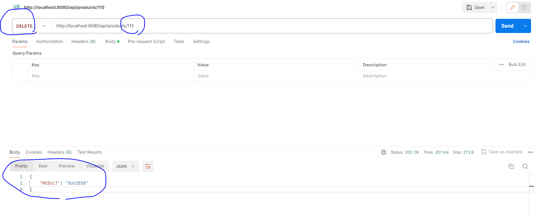This screenshot has width=536, height=215.
Task: Expand the Save dropdown arrow
Action: pyautogui.click(x=493, y=7)
